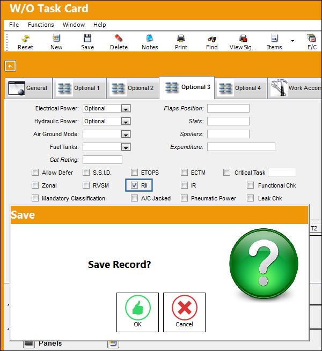The image size is (322, 351).
Task: Enable the Functional Chk checkbox
Action: click(250, 185)
